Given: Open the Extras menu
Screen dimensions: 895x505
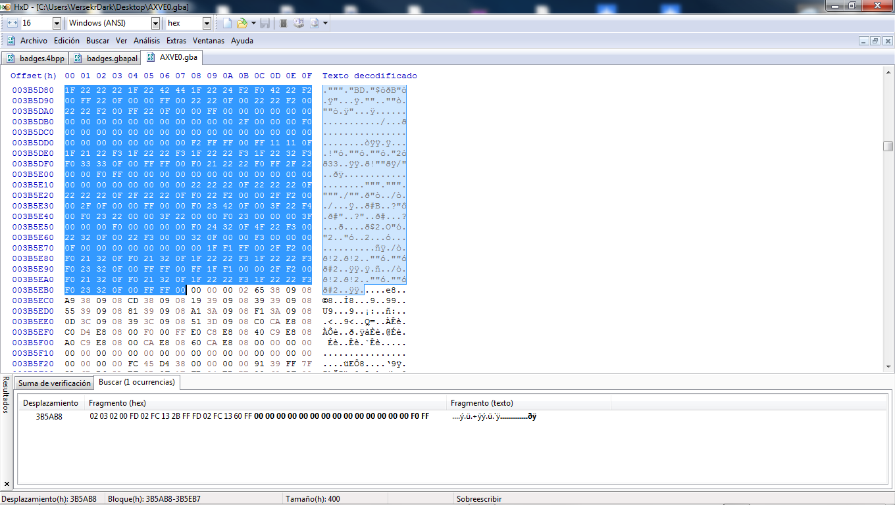Looking at the screenshot, I should (176, 41).
